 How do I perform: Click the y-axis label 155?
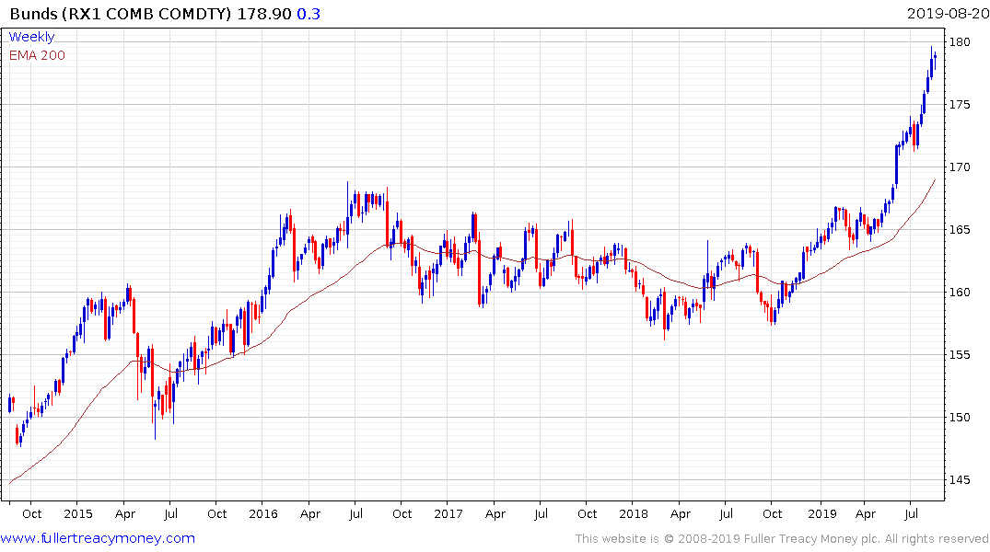[960, 354]
